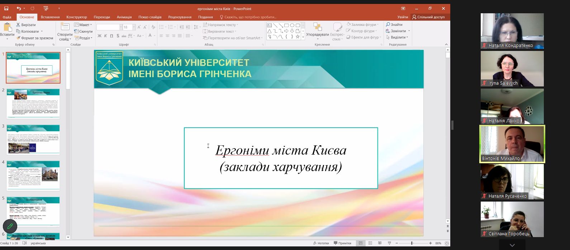570x250 pixels.
Task: Click the Undo arrow icon
Action: click(x=19, y=8)
